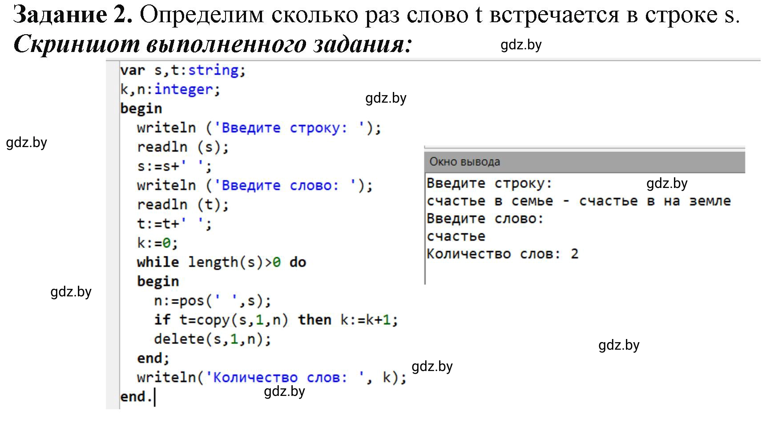The width and height of the screenshot is (774, 423).
Task: Click the line "writeln ('Введите слово: ');"
Action: (x=255, y=185)
